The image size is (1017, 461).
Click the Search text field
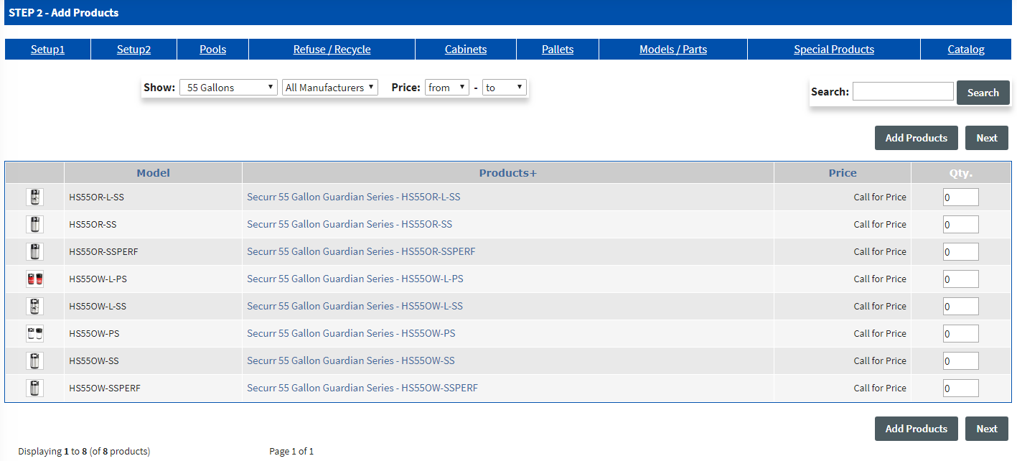point(903,91)
